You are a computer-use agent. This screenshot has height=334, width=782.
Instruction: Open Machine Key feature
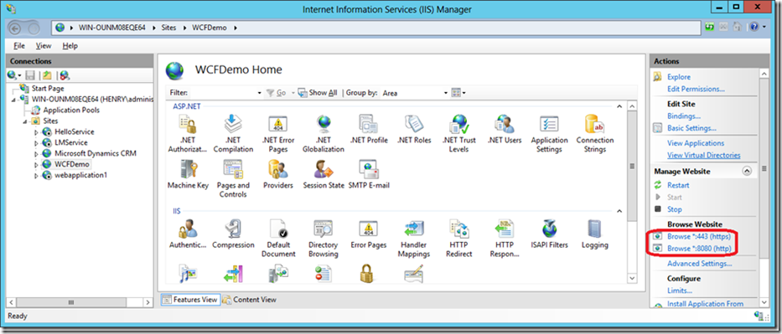[x=188, y=175]
